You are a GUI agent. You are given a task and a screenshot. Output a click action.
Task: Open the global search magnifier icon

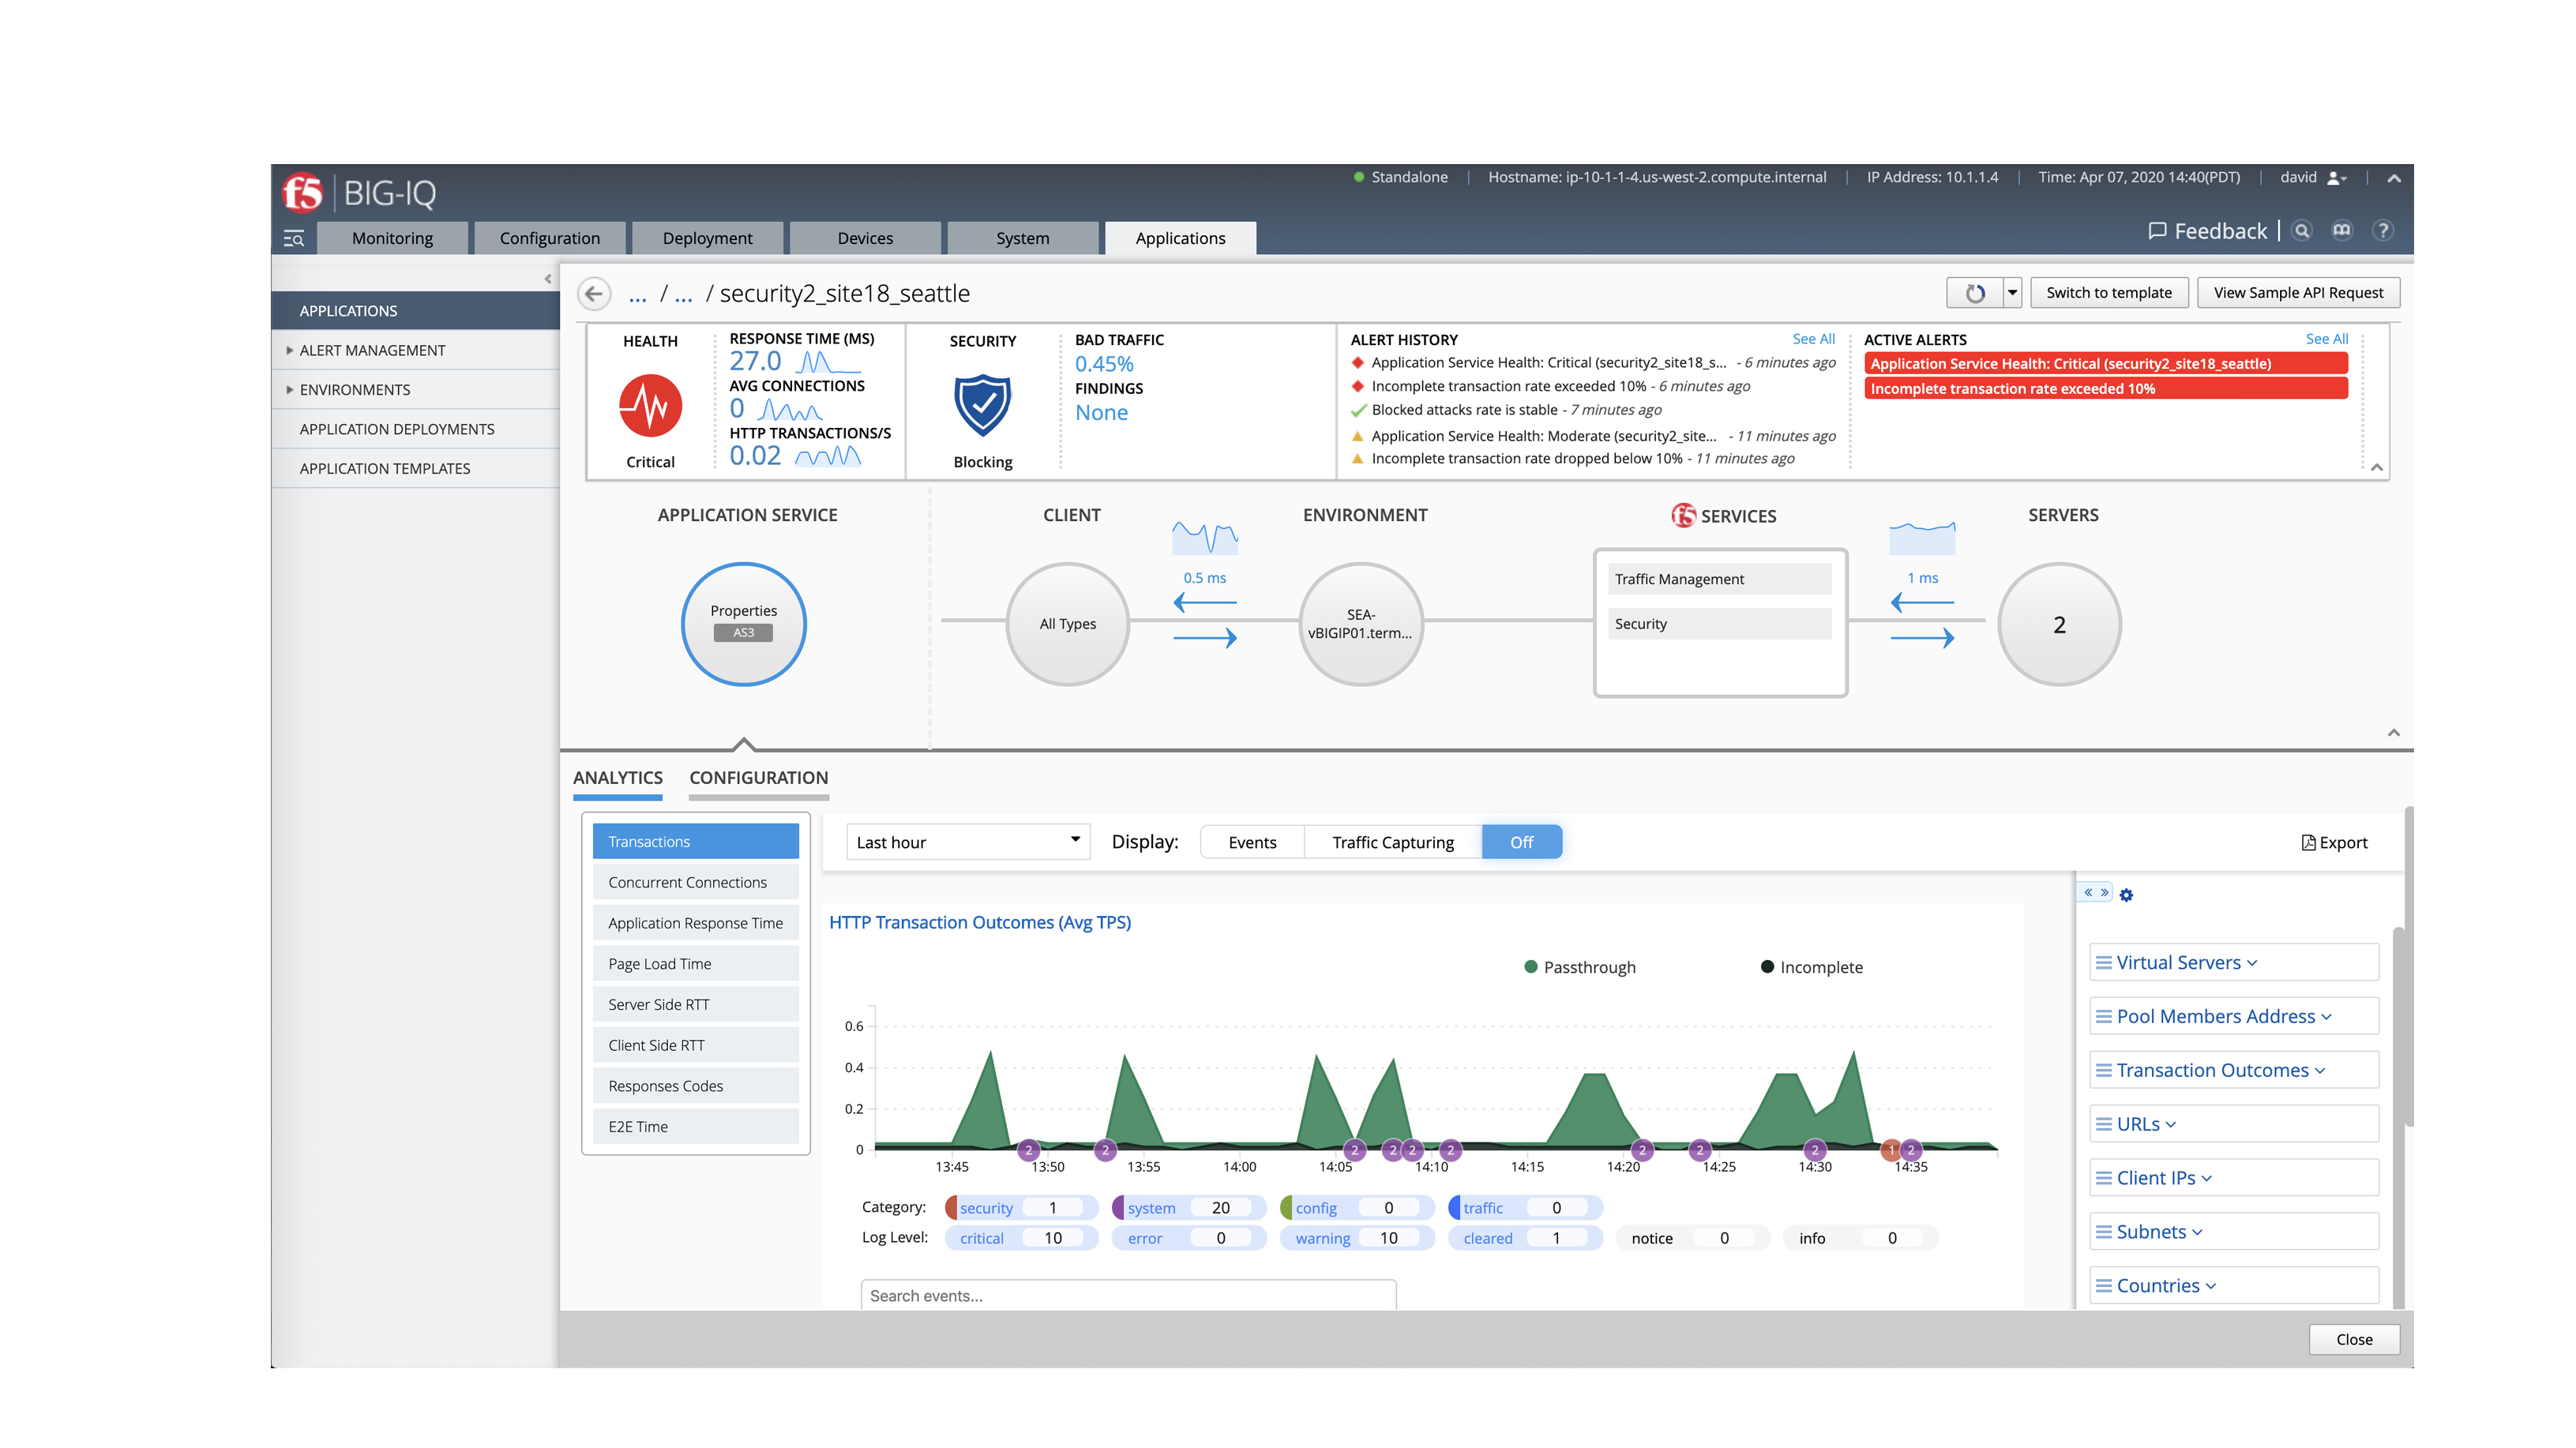point(2302,231)
